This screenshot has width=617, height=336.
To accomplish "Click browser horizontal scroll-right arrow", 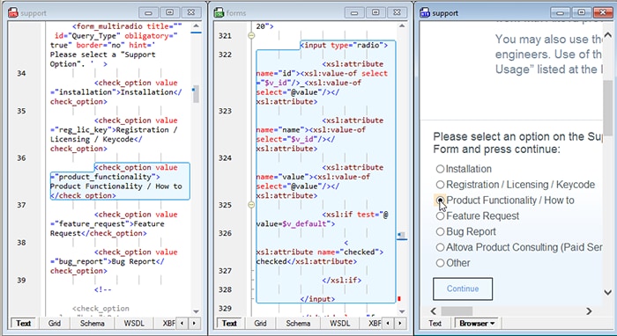I will 589,311.
